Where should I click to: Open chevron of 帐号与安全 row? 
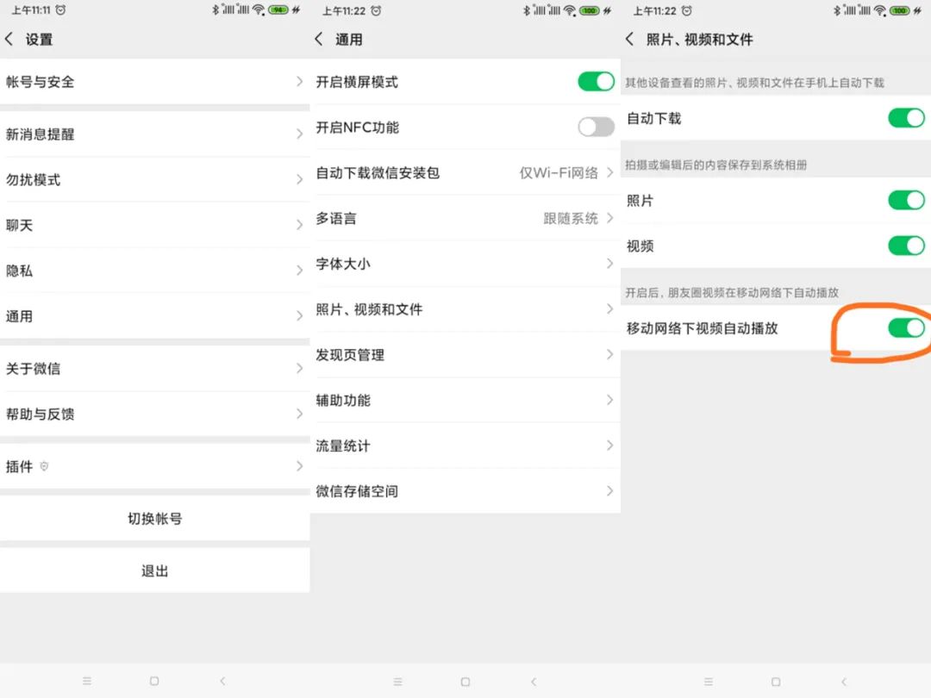[x=299, y=81]
